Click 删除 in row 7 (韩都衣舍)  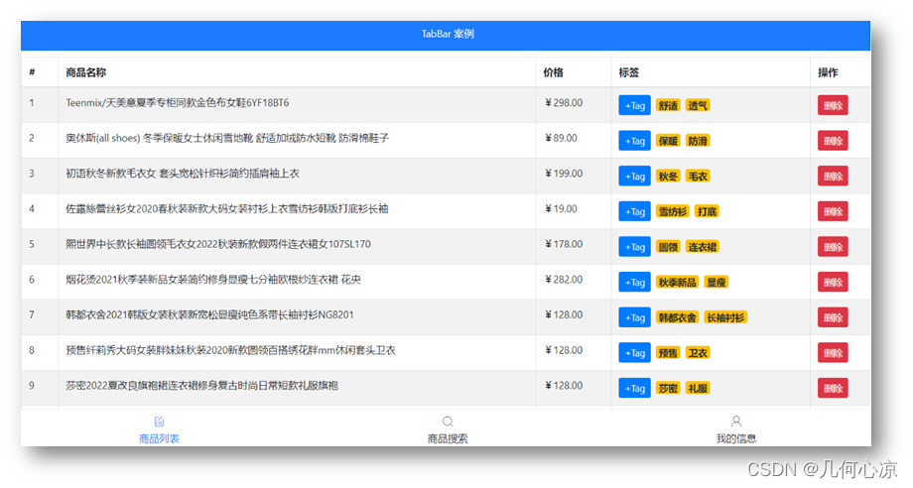(x=833, y=317)
